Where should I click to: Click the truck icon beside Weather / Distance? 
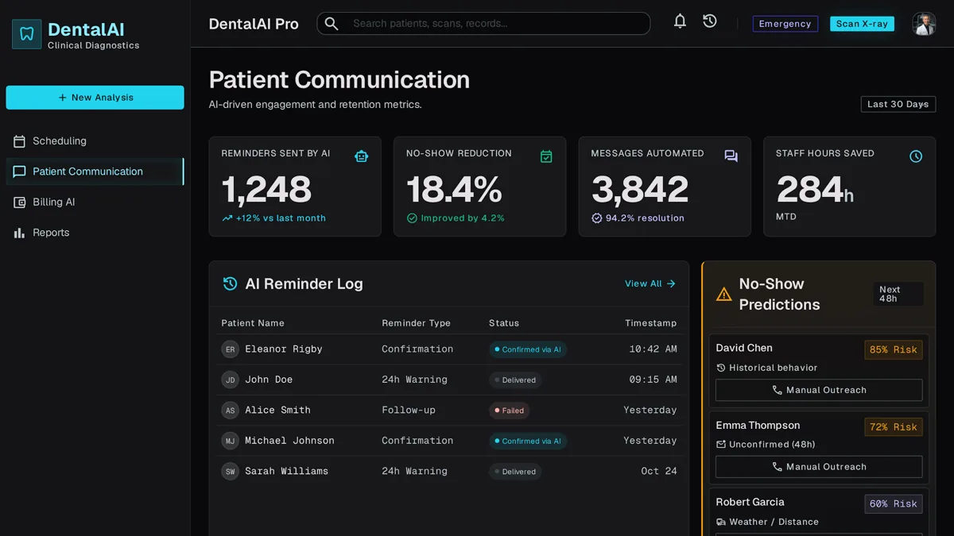coord(720,522)
